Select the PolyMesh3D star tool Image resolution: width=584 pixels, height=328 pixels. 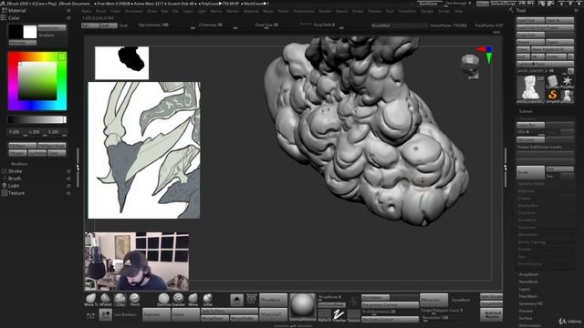pos(567,81)
